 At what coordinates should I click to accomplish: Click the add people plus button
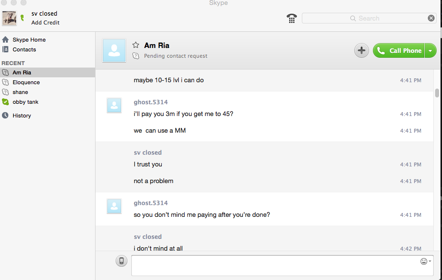(362, 50)
